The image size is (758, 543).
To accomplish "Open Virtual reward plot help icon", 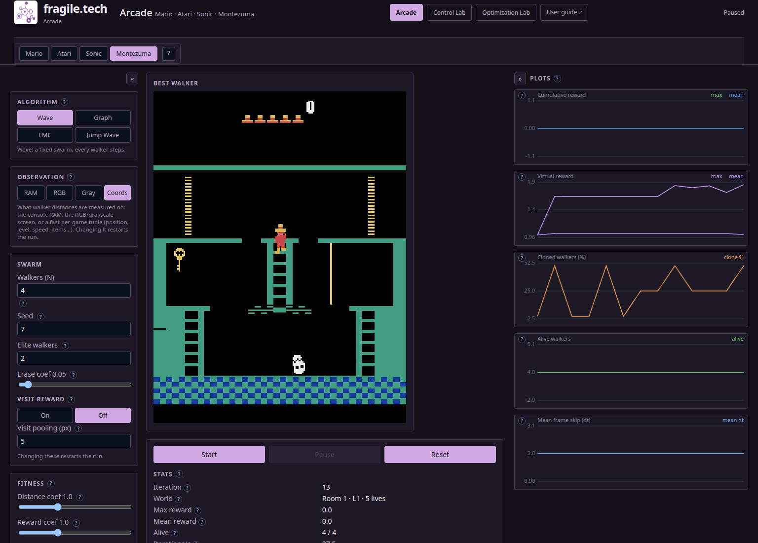I will [x=522, y=177].
